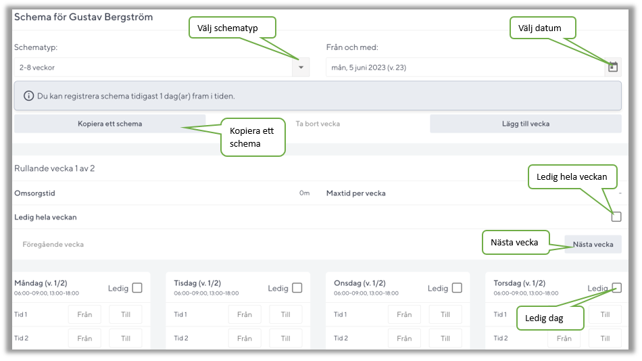Viewport: 642px width, 361px height.
Task: Click the Måndag Tid 1 'Från' field
Action: click(84, 314)
